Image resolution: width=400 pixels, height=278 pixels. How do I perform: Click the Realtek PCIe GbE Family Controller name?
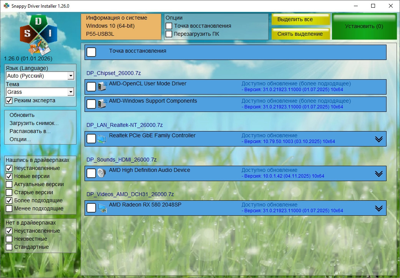point(152,136)
